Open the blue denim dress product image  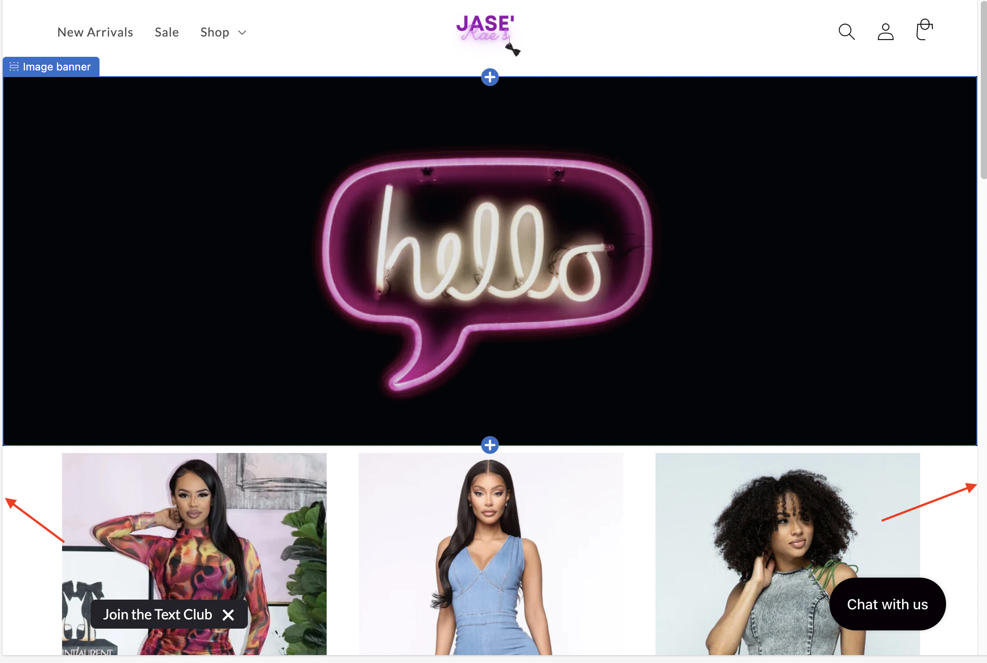(491, 554)
